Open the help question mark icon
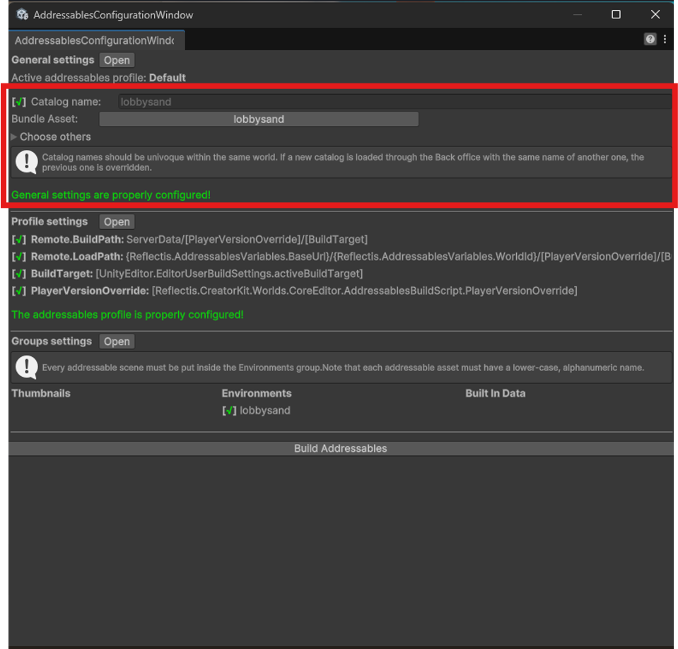678x649 pixels. (x=650, y=40)
